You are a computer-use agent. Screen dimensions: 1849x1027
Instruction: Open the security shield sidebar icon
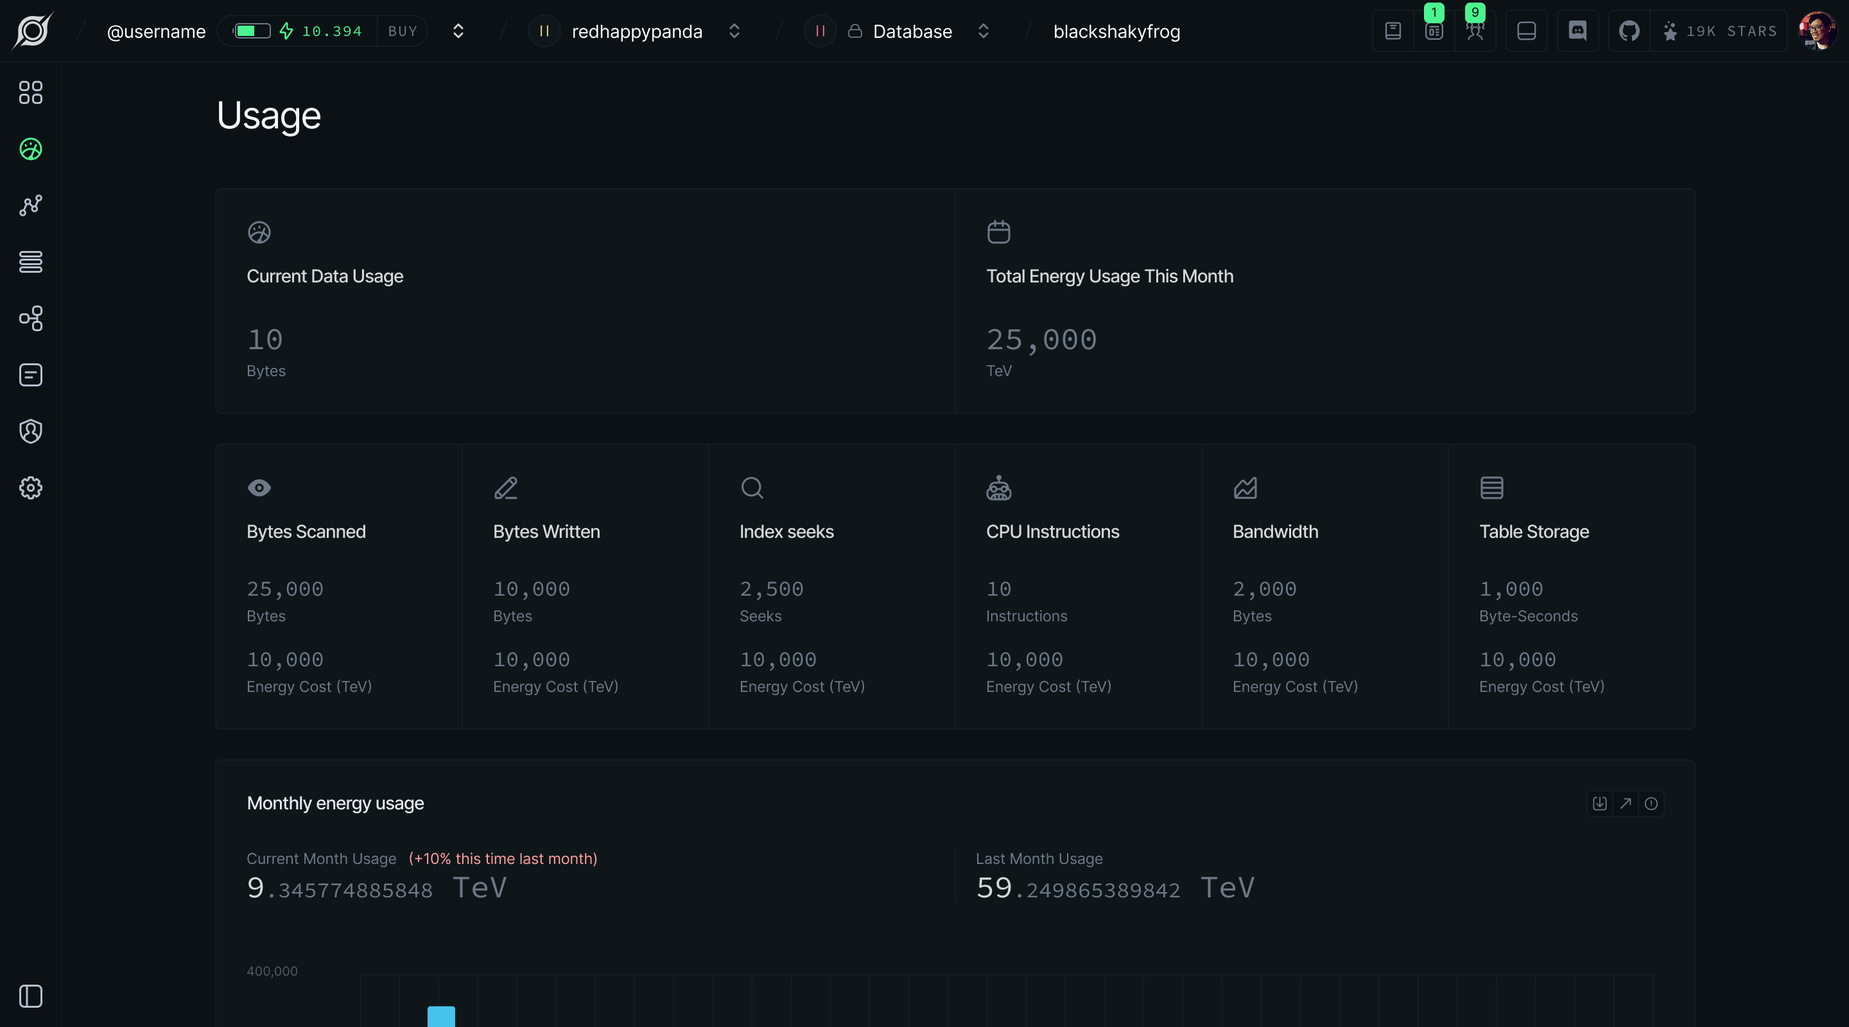coord(30,431)
